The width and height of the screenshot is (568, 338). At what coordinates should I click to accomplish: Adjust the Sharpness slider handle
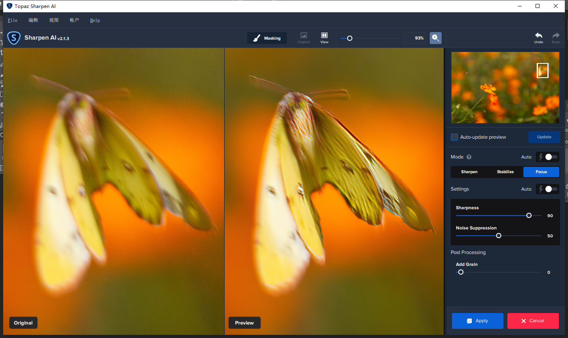529,216
